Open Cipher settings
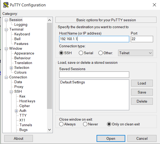 coord(25,106)
